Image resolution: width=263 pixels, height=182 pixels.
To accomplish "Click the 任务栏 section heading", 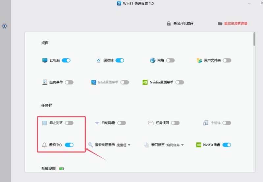I will [x=47, y=105].
